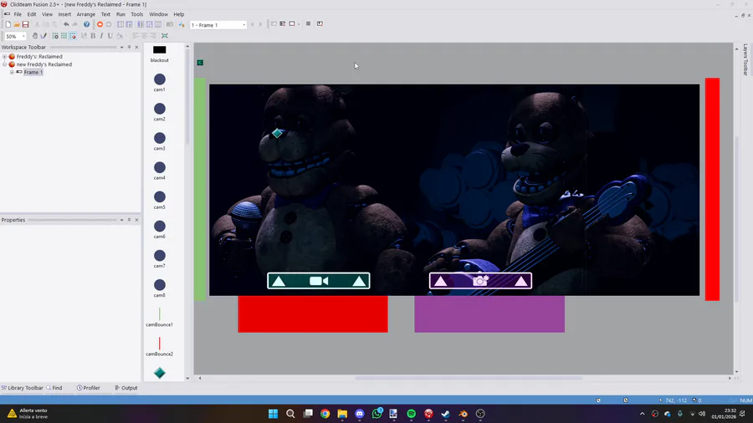Screen dimensions: 753x423
Task: Open Workspace Toolbar panel options arrow
Action: click(121, 47)
